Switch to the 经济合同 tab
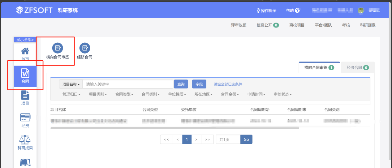The width and height of the screenshot is (392, 168). (357, 67)
